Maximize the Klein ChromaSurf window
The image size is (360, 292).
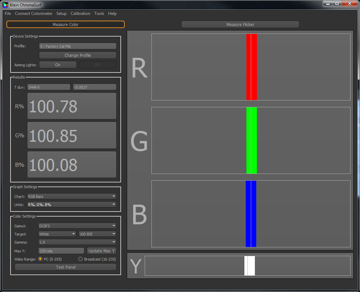click(x=337, y=4)
